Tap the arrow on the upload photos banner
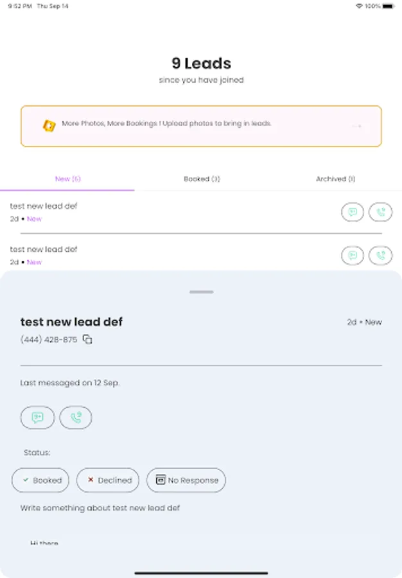This screenshot has height=578, width=402. (357, 126)
